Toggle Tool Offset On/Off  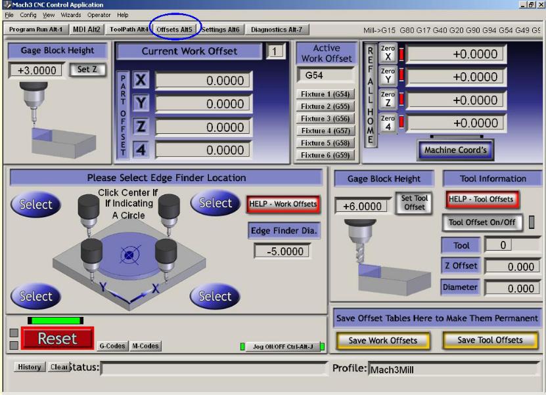click(x=482, y=222)
